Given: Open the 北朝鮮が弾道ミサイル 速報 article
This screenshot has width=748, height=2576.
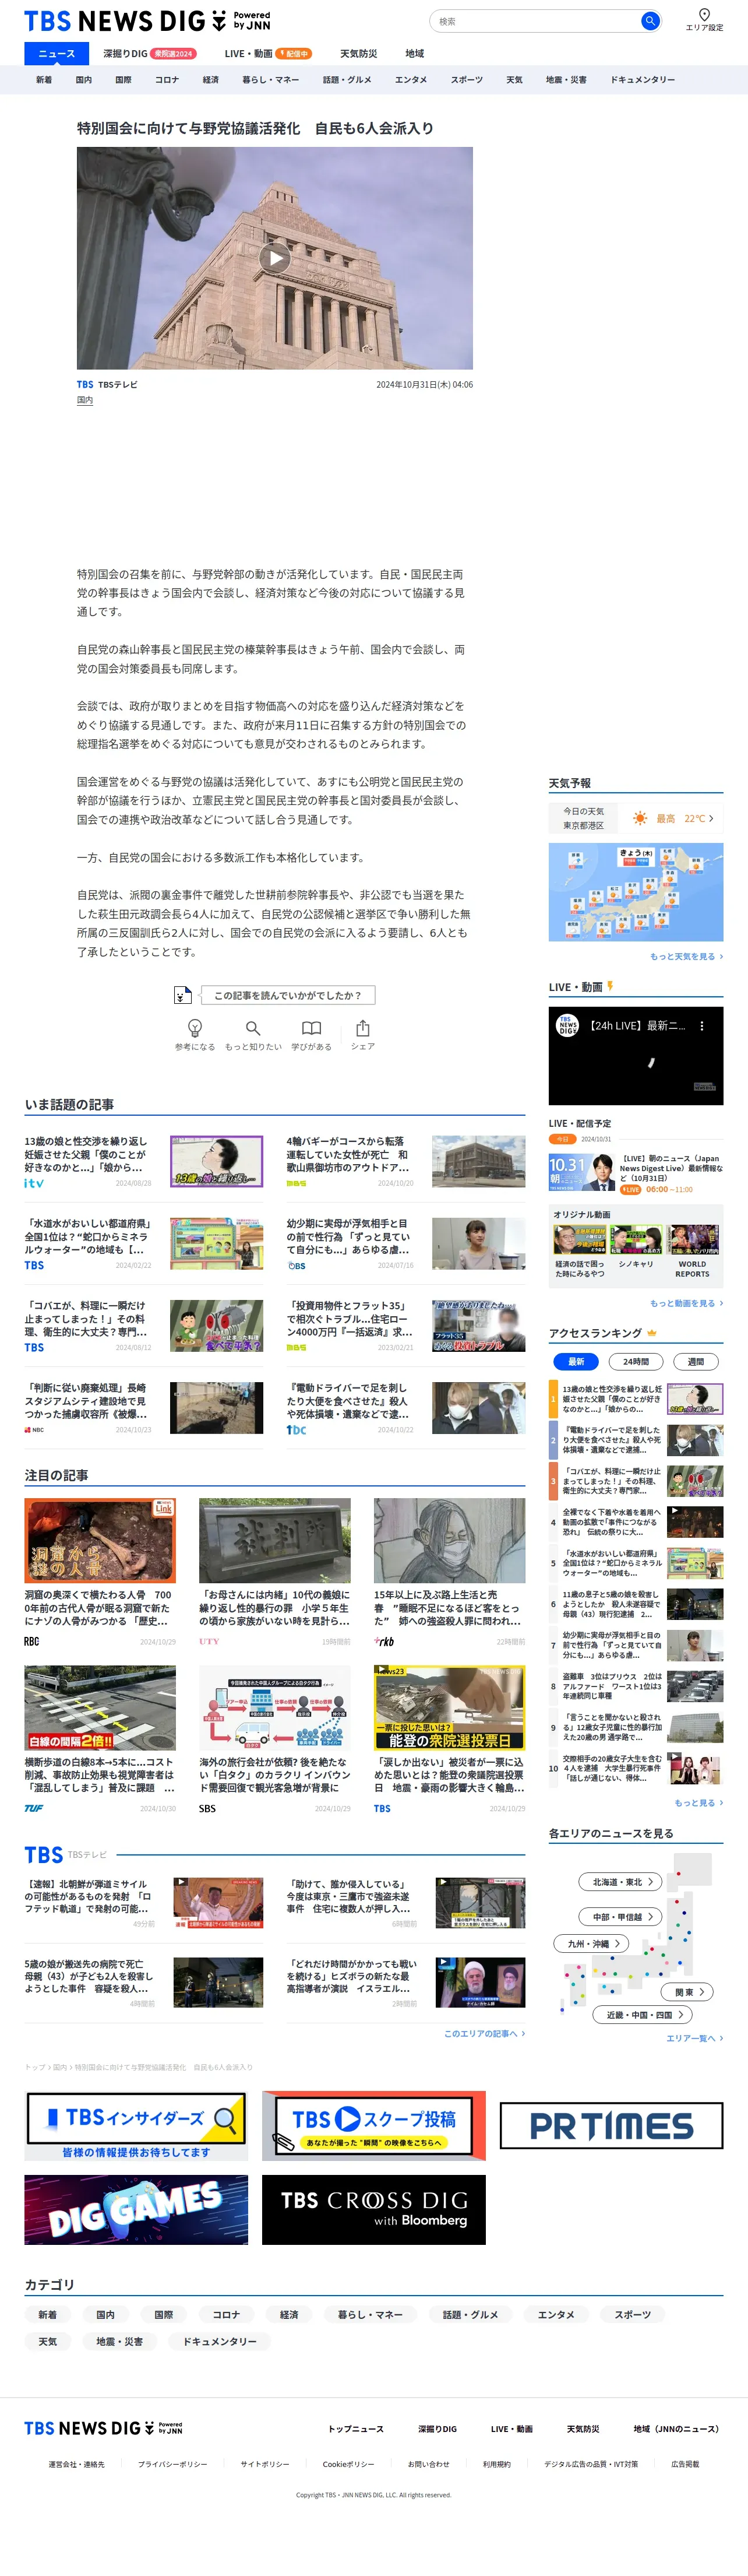Looking at the screenshot, I should point(88,1896).
